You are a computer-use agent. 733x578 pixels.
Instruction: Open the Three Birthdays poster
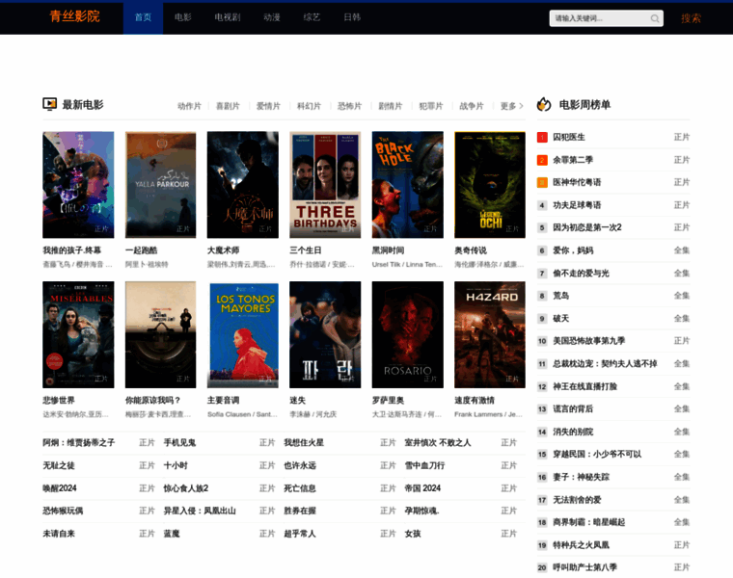point(325,185)
